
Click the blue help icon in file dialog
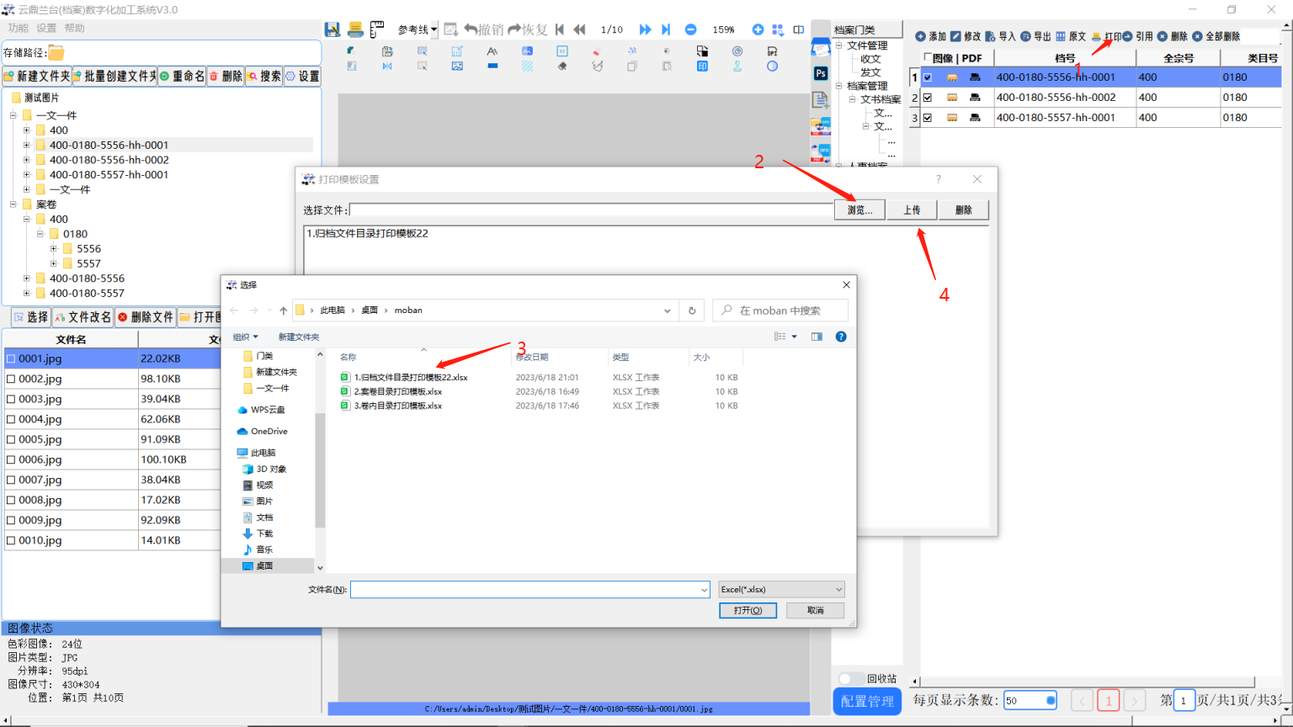840,337
